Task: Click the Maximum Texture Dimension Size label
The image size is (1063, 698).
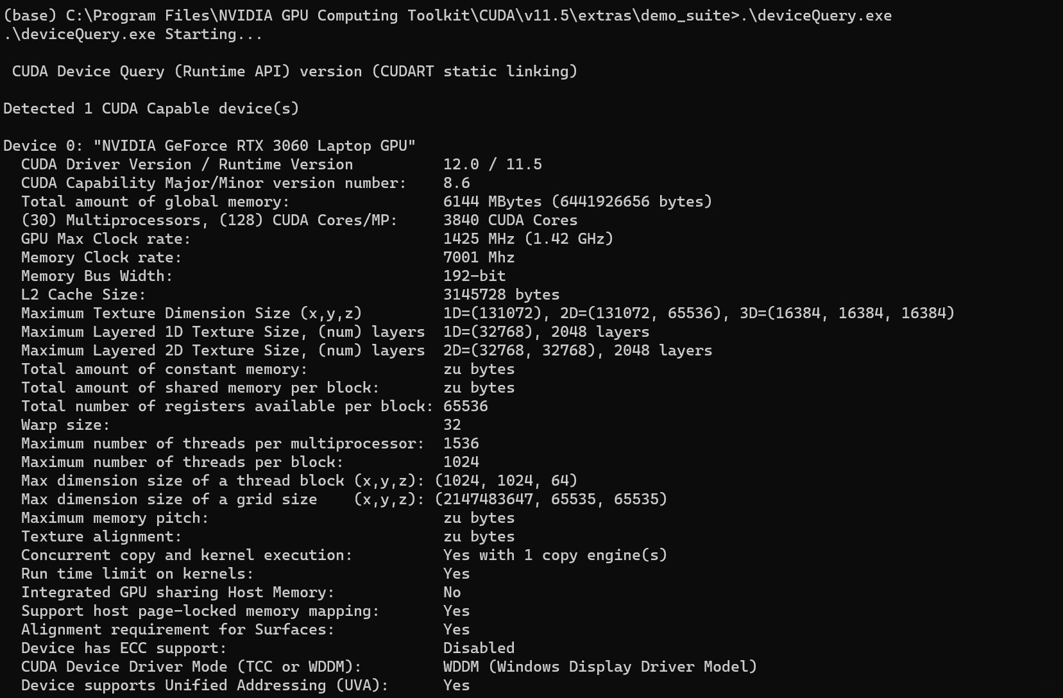Action: pyautogui.click(x=191, y=313)
